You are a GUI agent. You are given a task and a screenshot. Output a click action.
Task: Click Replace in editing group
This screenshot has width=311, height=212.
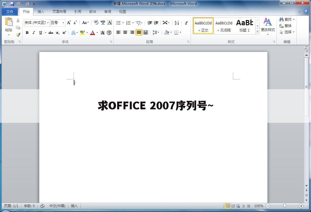point(285,26)
